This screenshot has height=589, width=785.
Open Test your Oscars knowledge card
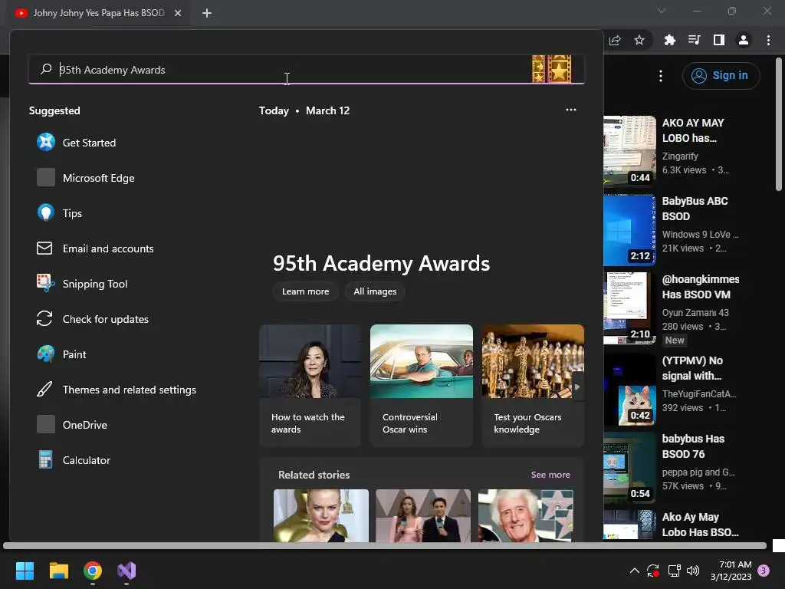click(533, 385)
